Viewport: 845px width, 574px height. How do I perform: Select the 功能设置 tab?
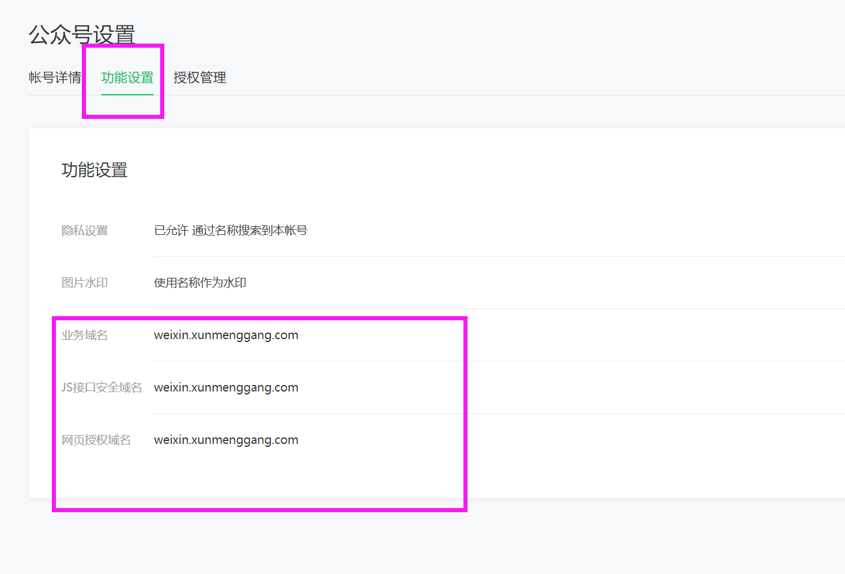pyautogui.click(x=127, y=78)
